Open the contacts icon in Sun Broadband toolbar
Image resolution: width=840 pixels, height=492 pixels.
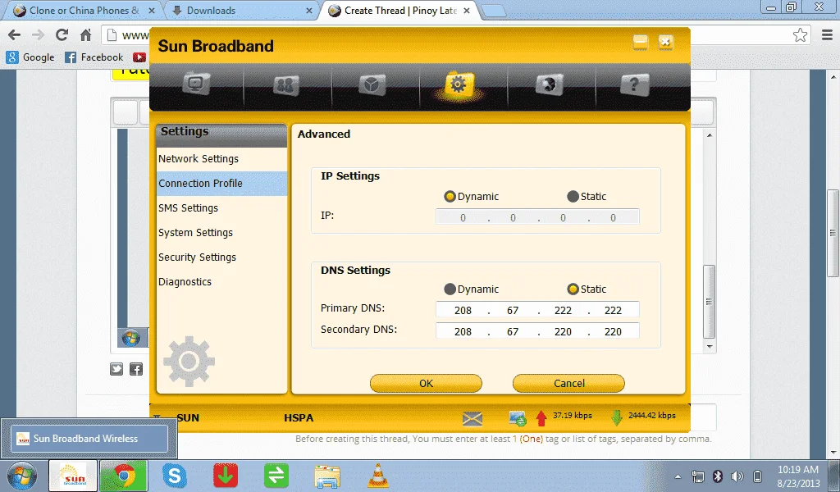[x=286, y=85]
